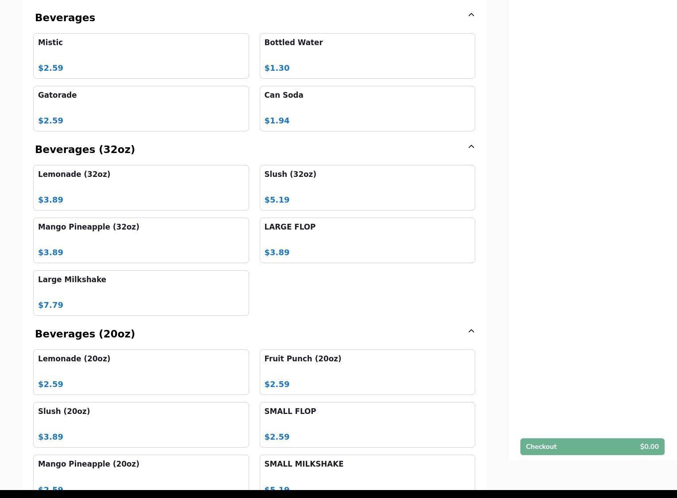
Task: Click the "Beverages (32oz)" heading text
Action: tap(85, 149)
